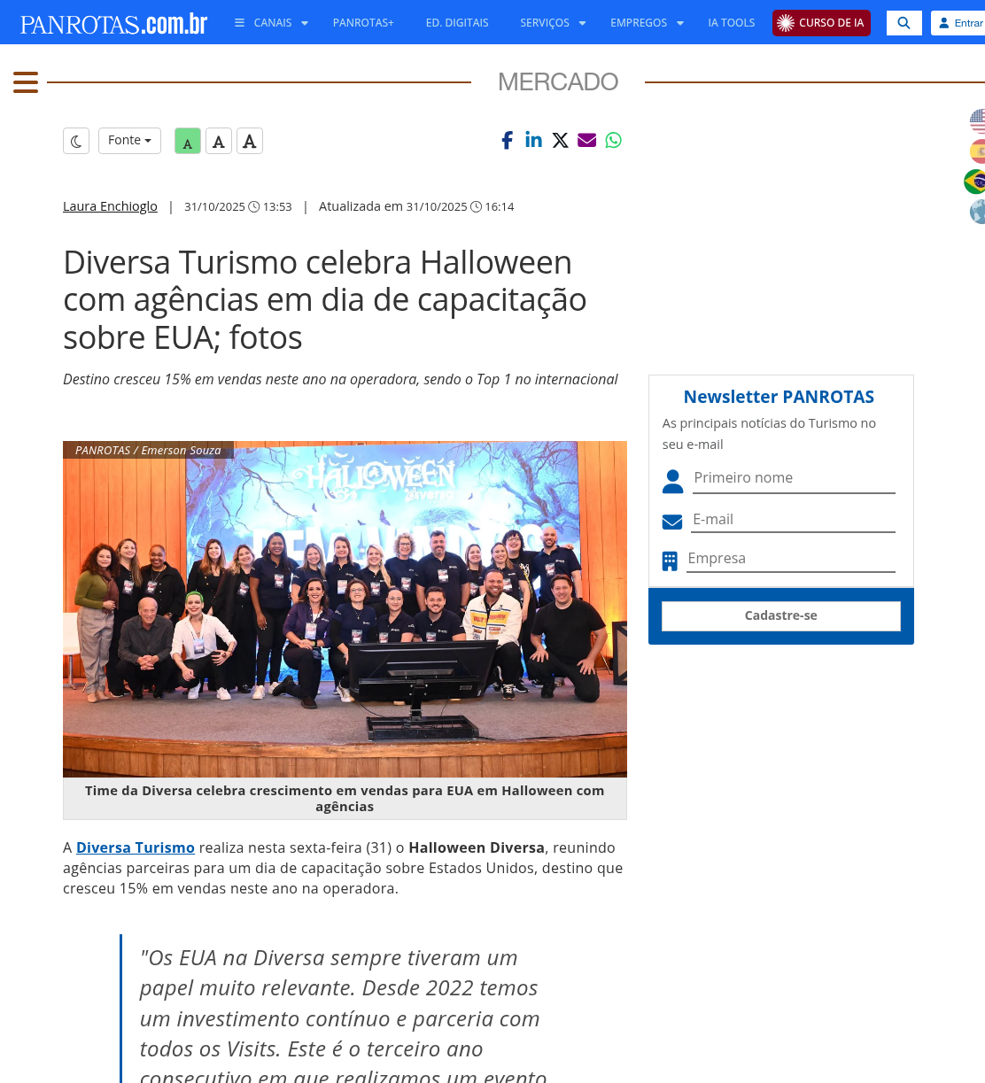Click the photo credit 'PANROTAS / Emerson Souza'
Screen dimensions: 985x1083
click(148, 450)
